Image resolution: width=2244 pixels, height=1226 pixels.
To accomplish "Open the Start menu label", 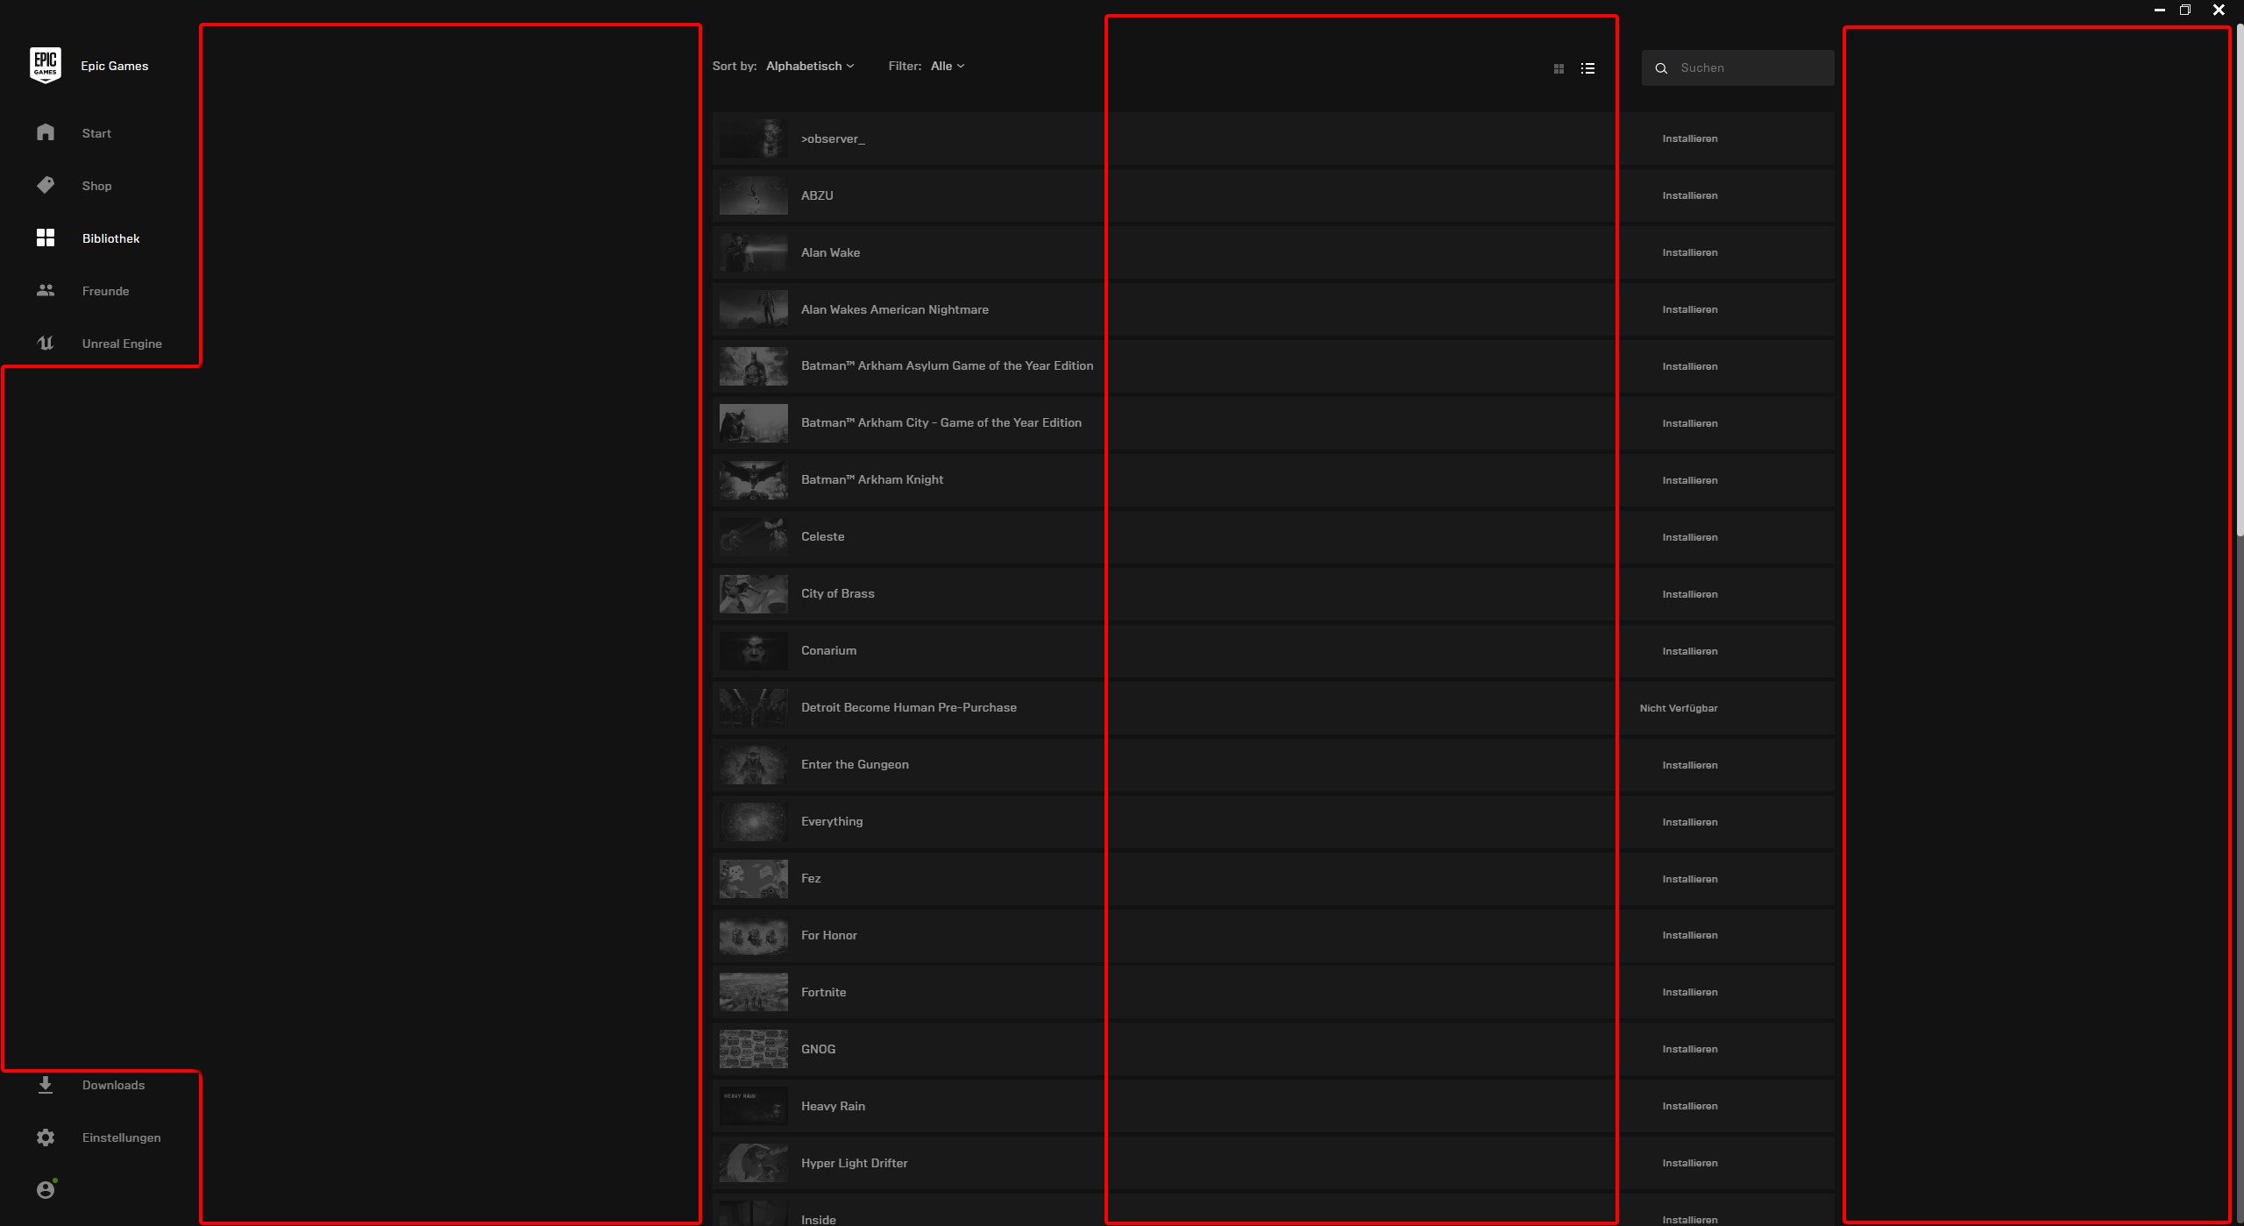I will 96,133.
